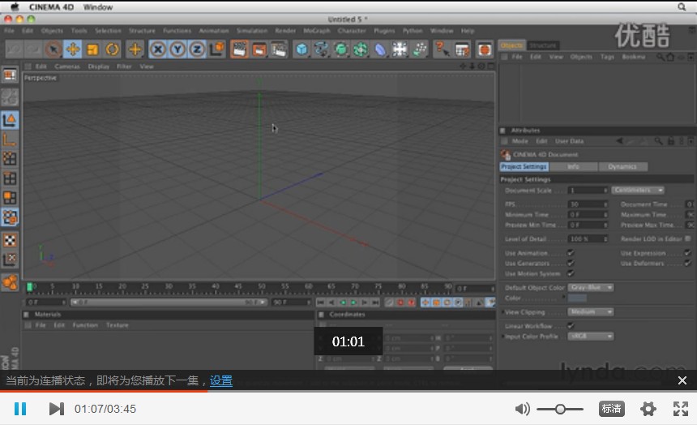
Task: Toggle Use Expression checkbox
Action: coord(687,253)
